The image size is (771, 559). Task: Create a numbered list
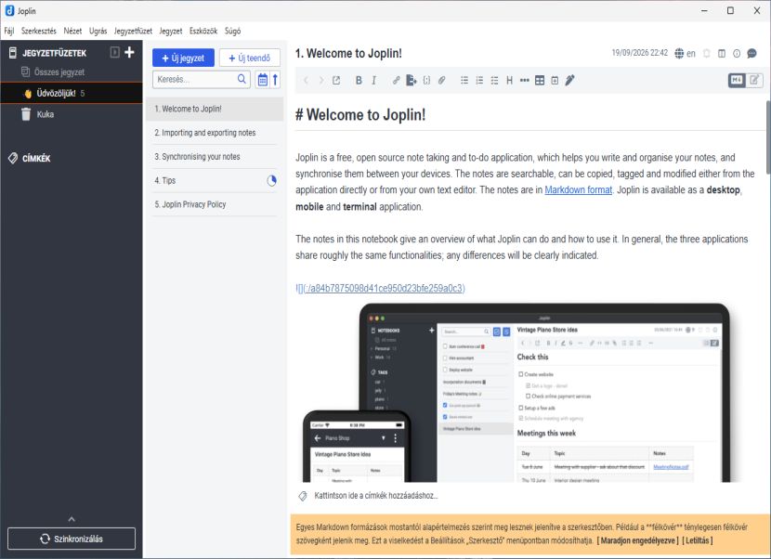pyautogui.click(x=479, y=80)
